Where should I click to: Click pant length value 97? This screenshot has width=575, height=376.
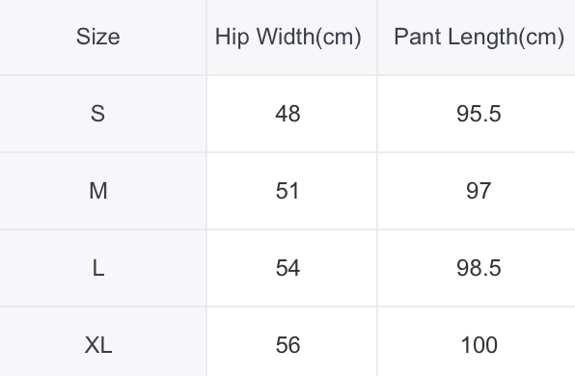[x=479, y=191]
